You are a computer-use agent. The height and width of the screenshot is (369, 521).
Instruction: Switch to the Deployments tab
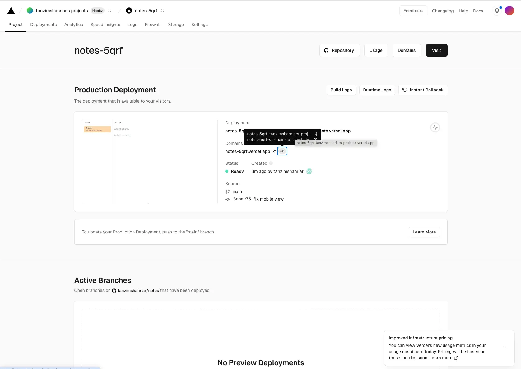pos(44,25)
